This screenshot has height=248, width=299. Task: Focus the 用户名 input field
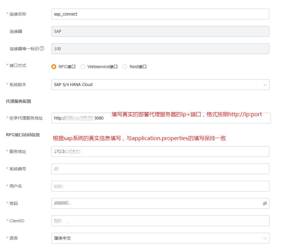point(160,186)
